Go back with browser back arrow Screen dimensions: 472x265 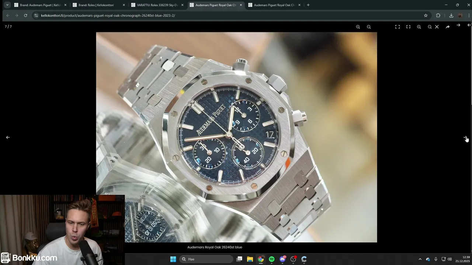click(x=8, y=15)
